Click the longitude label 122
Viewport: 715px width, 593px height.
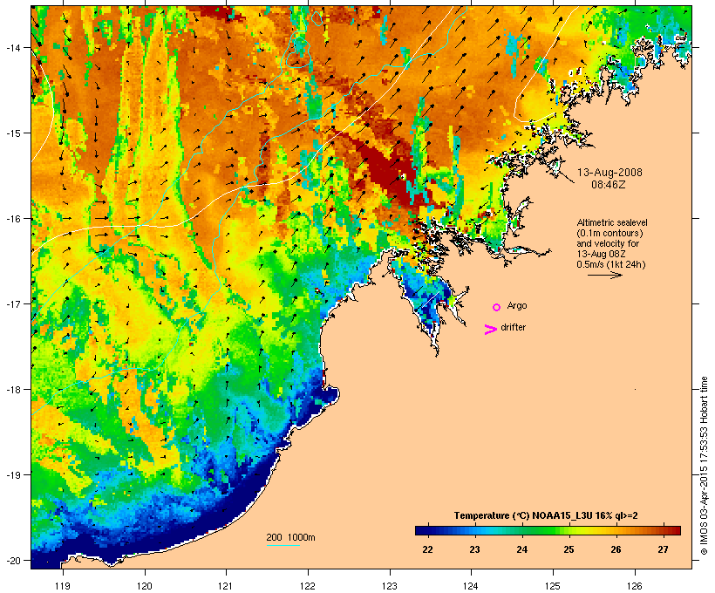point(308,586)
